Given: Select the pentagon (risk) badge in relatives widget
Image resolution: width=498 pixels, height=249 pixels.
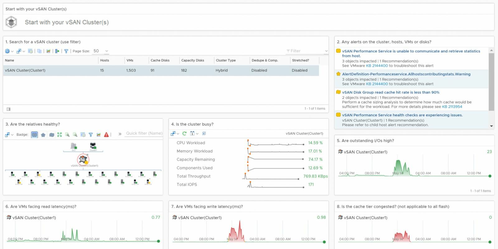Looking at the screenshot, I should click(x=43, y=135).
